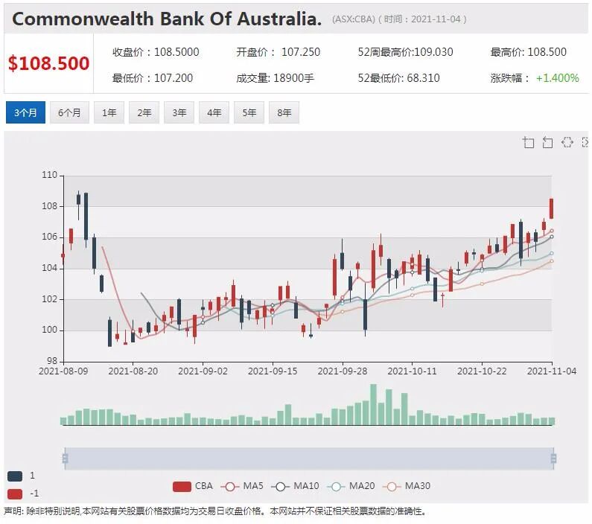
Task: Click the large $108.500 price figure
Action: pyautogui.click(x=48, y=63)
